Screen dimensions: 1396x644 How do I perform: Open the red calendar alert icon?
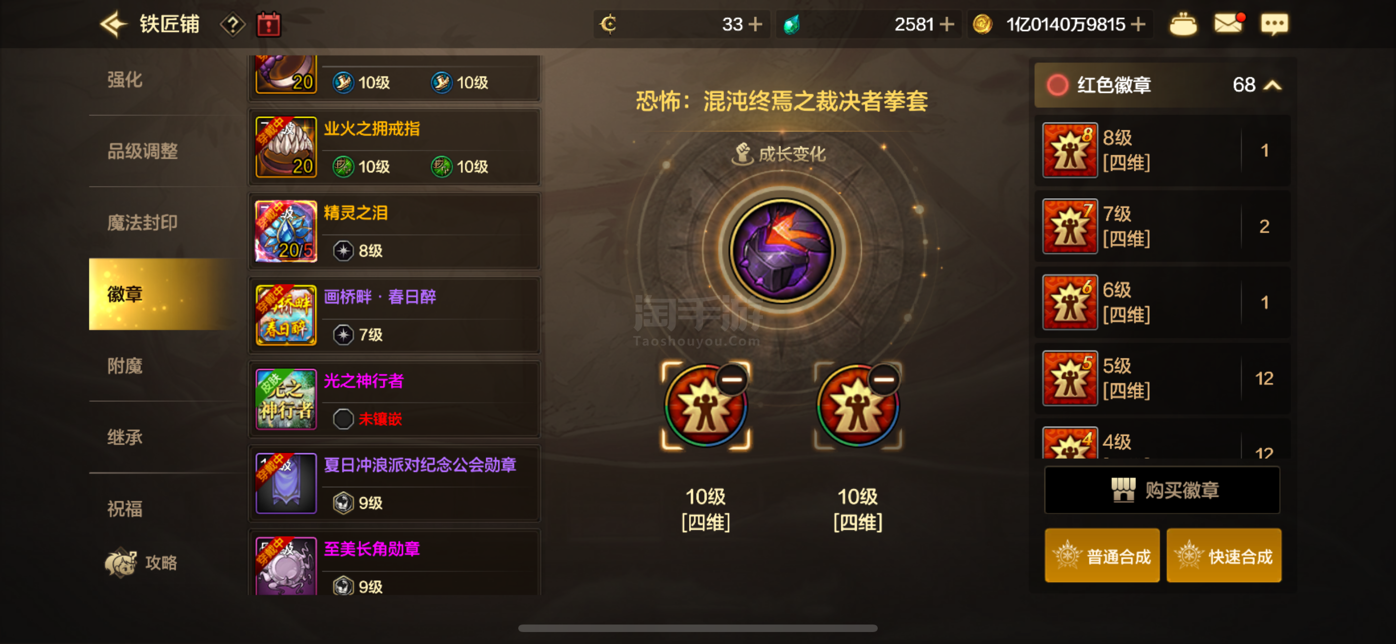pyautogui.click(x=268, y=24)
